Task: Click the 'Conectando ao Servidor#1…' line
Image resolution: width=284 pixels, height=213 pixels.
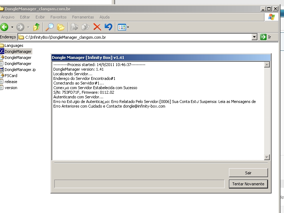Action: click(x=78, y=83)
